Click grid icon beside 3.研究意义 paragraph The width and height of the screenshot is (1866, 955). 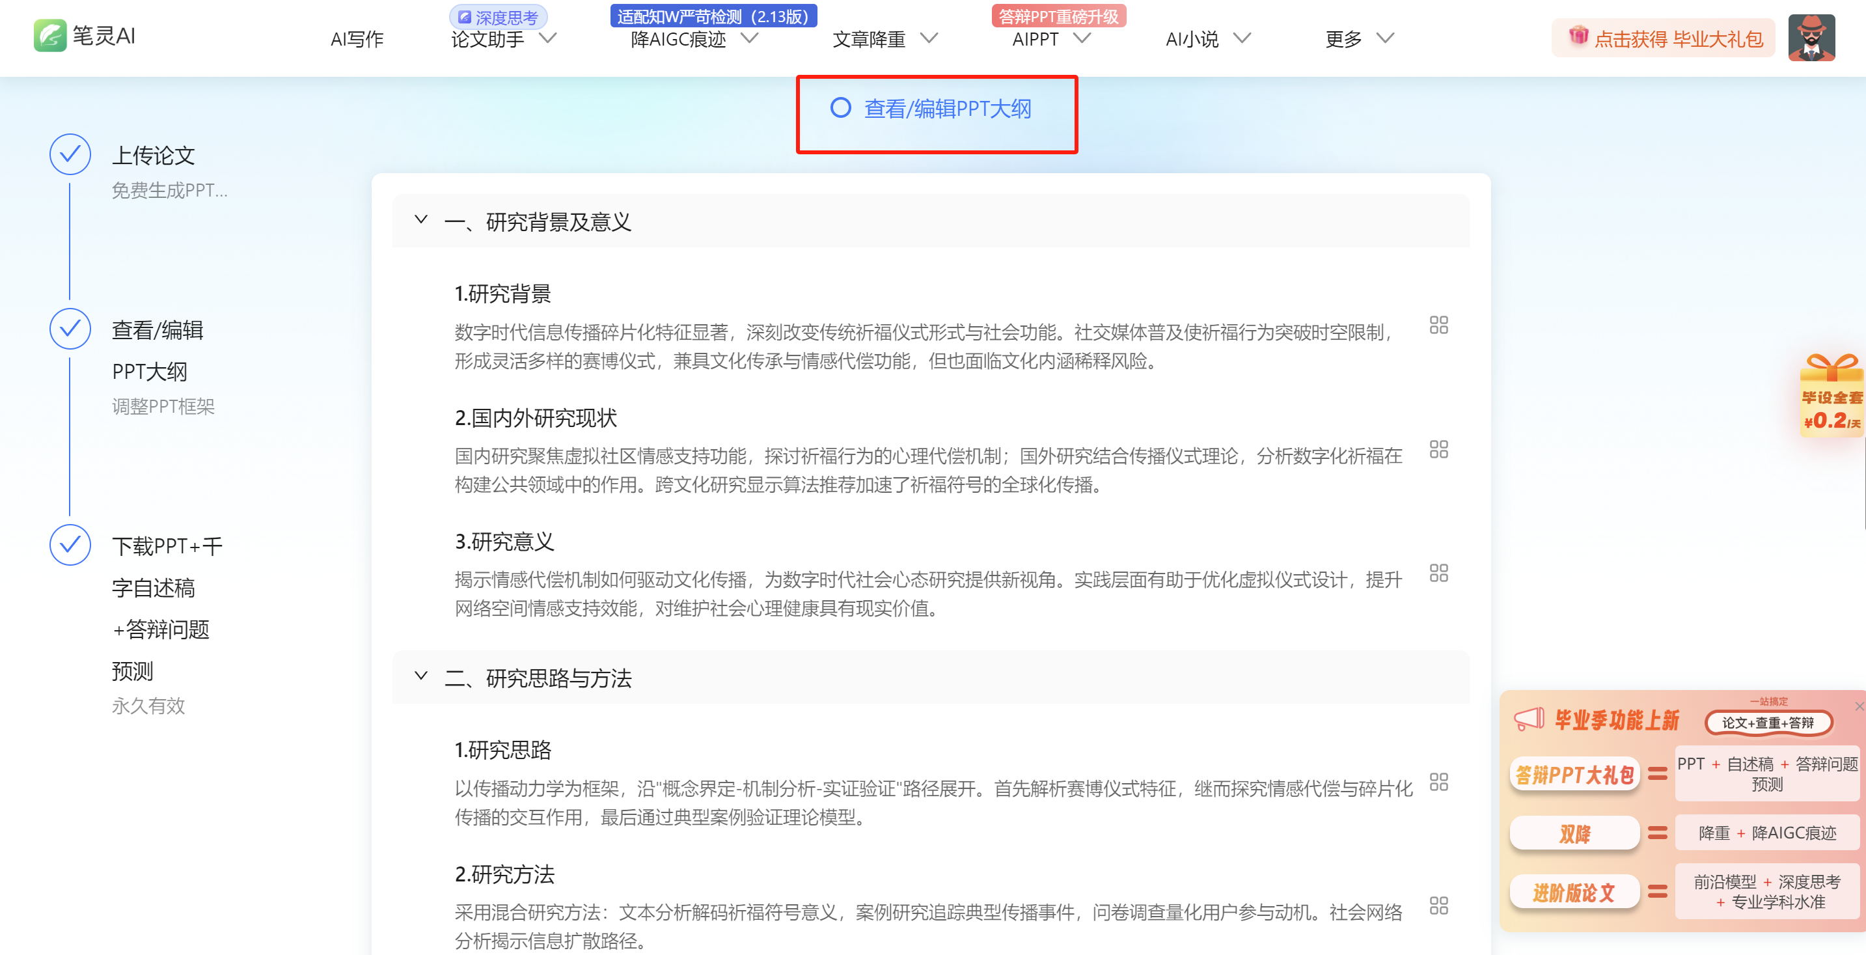(1438, 573)
